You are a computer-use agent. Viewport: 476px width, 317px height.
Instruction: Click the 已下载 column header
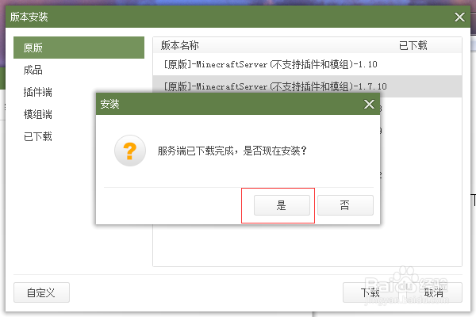coord(413,45)
